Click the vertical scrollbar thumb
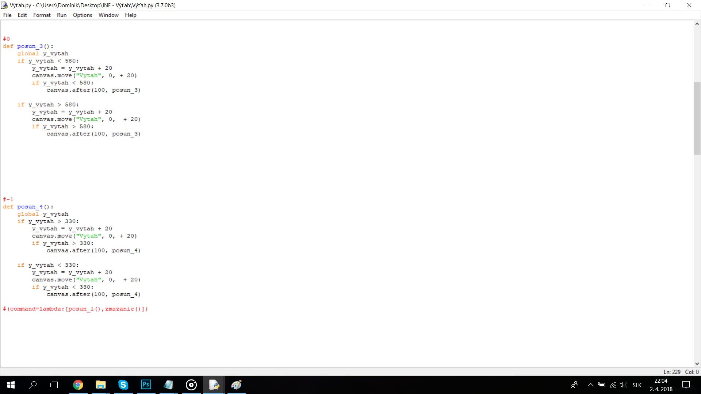 (697, 119)
